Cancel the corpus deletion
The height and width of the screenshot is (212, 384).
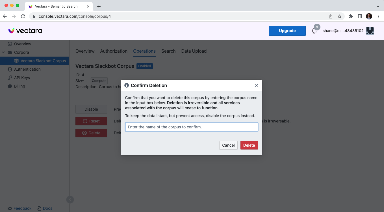pos(228,145)
